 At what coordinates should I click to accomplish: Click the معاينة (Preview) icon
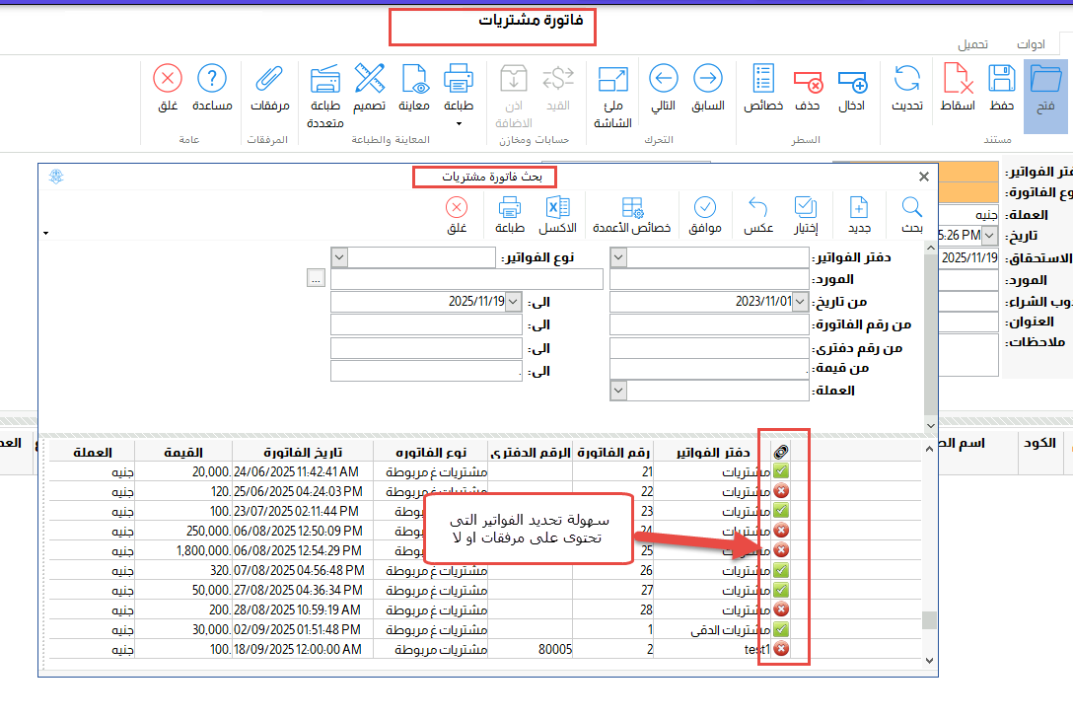(413, 86)
